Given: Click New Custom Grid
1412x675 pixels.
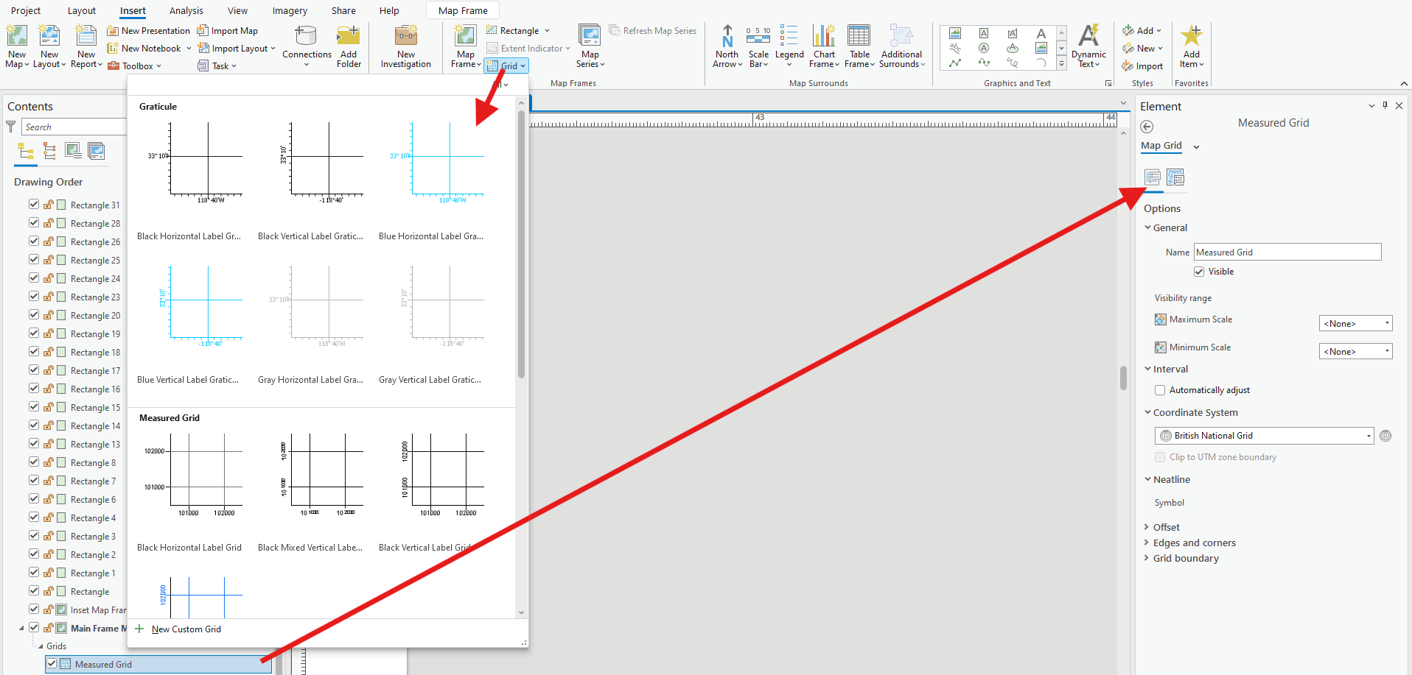Looking at the screenshot, I should [x=186, y=629].
